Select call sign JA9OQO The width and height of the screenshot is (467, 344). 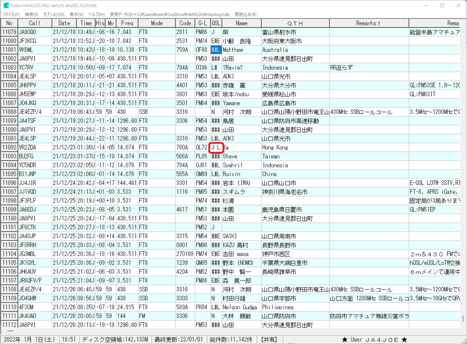(27, 32)
